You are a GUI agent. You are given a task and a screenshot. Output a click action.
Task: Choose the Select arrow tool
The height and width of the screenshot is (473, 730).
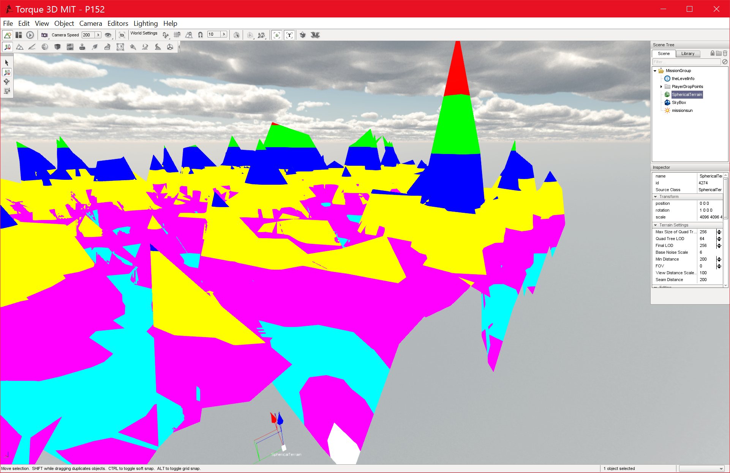tap(7, 63)
